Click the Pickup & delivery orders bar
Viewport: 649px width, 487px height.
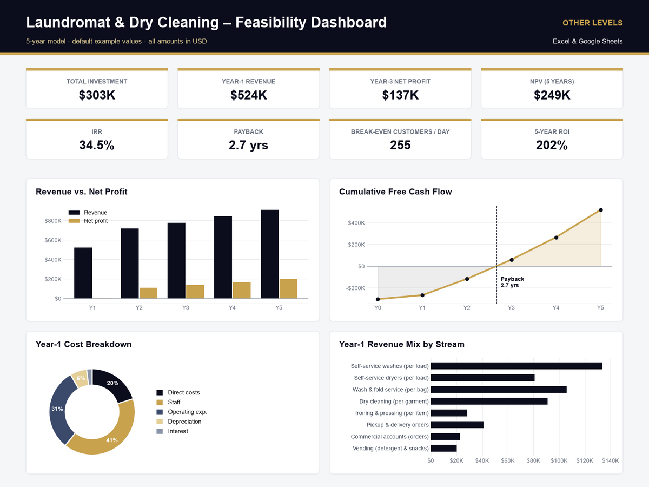457,425
